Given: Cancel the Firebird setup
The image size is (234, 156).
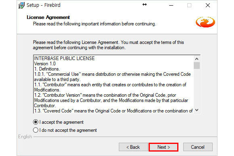Looking at the screenshot, I should (198, 147).
